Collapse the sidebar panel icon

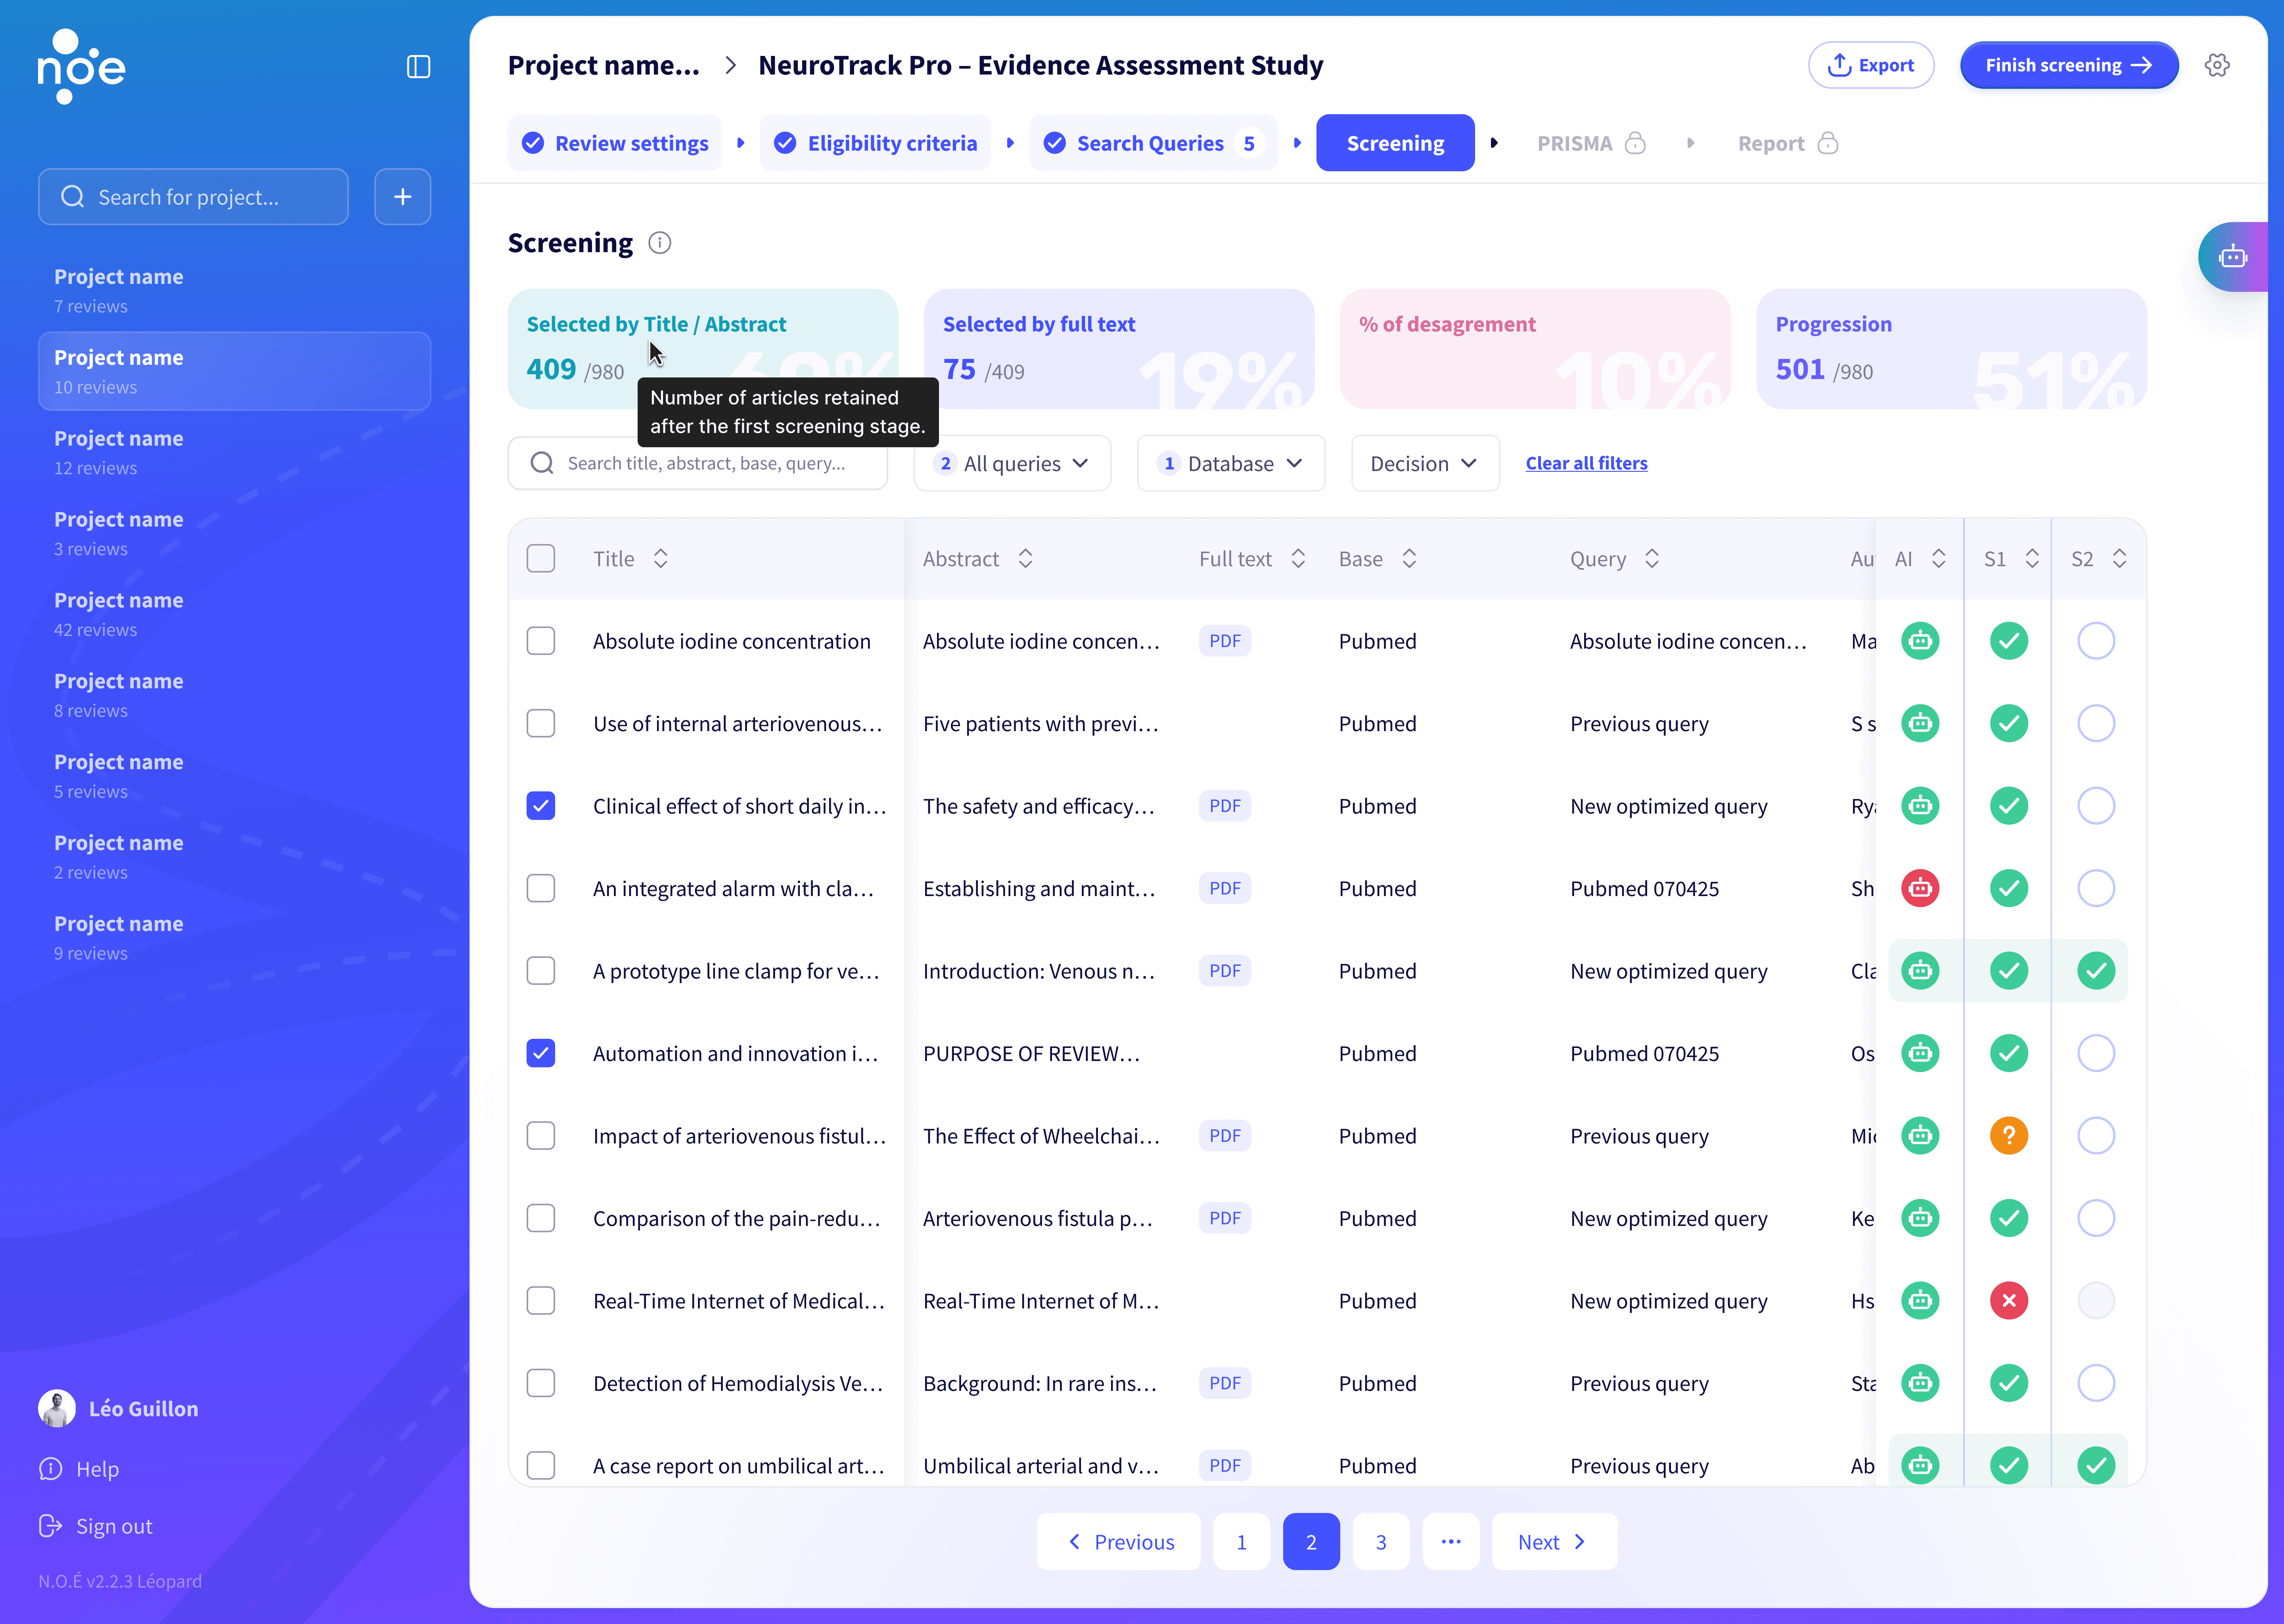[x=418, y=66]
